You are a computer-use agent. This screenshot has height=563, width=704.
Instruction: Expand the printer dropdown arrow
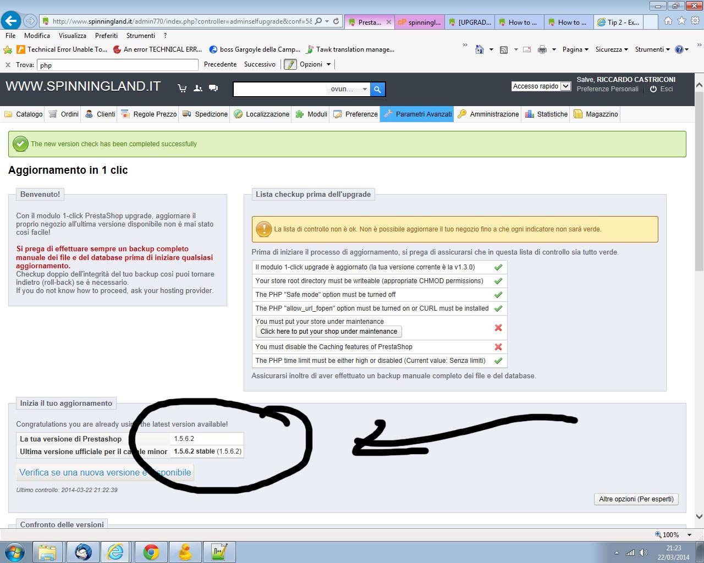coord(554,49)
